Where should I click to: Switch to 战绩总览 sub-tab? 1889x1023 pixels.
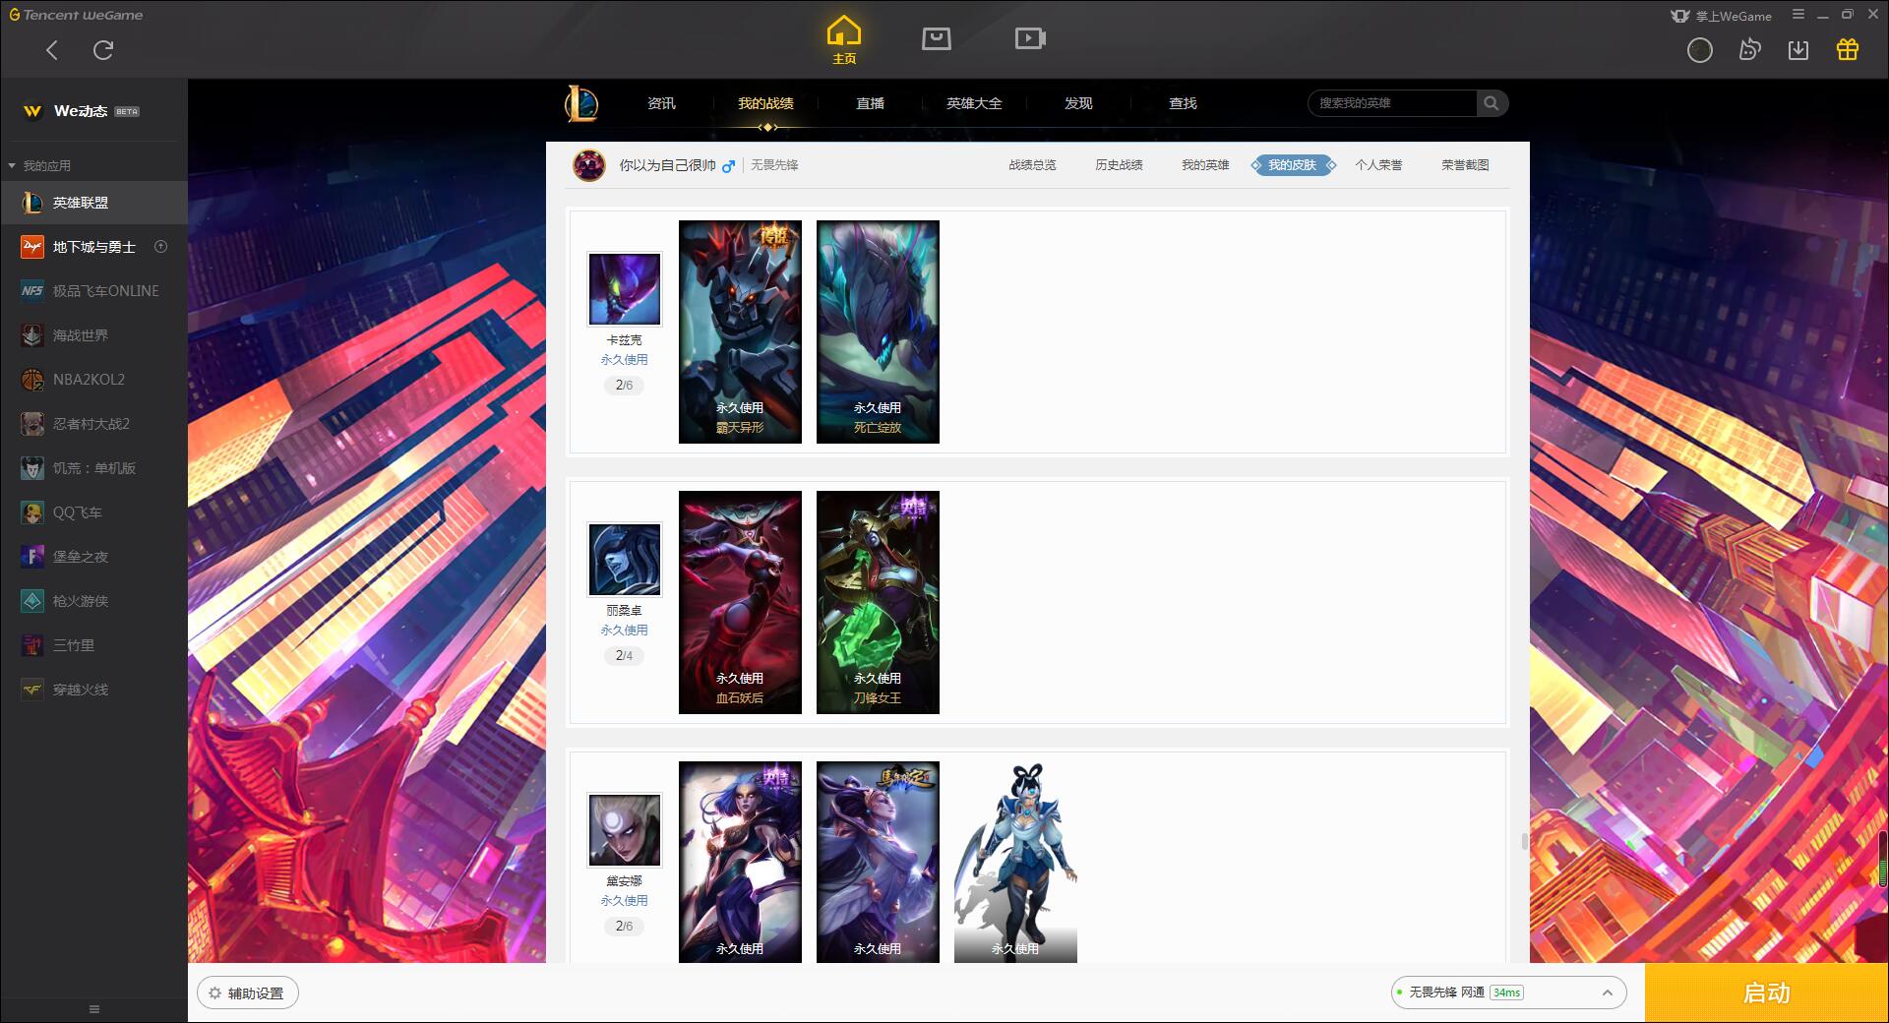(1032, 165)
